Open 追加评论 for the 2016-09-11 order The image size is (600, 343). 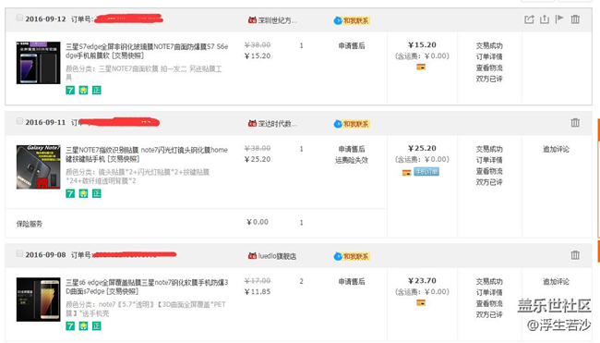point(556,149)
